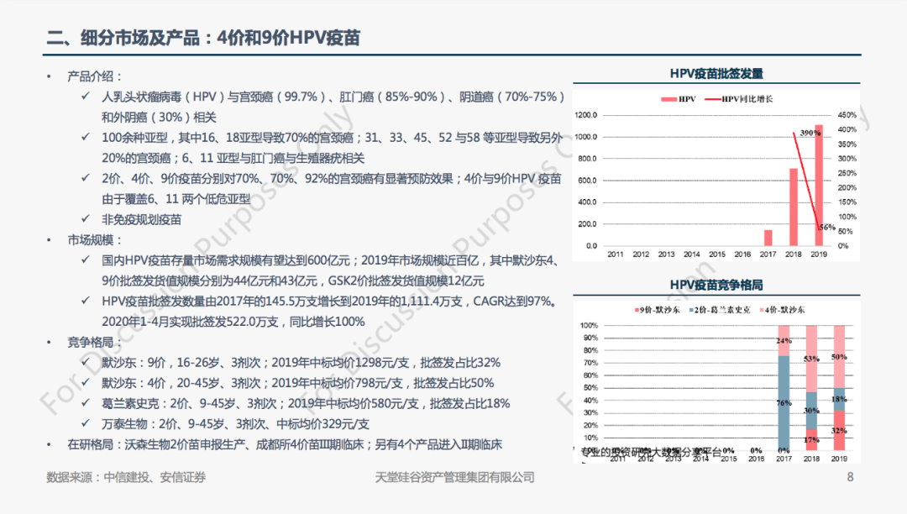
Task: Click the 32% segment in the 2019 stacked bar
Action: [838, 430]
